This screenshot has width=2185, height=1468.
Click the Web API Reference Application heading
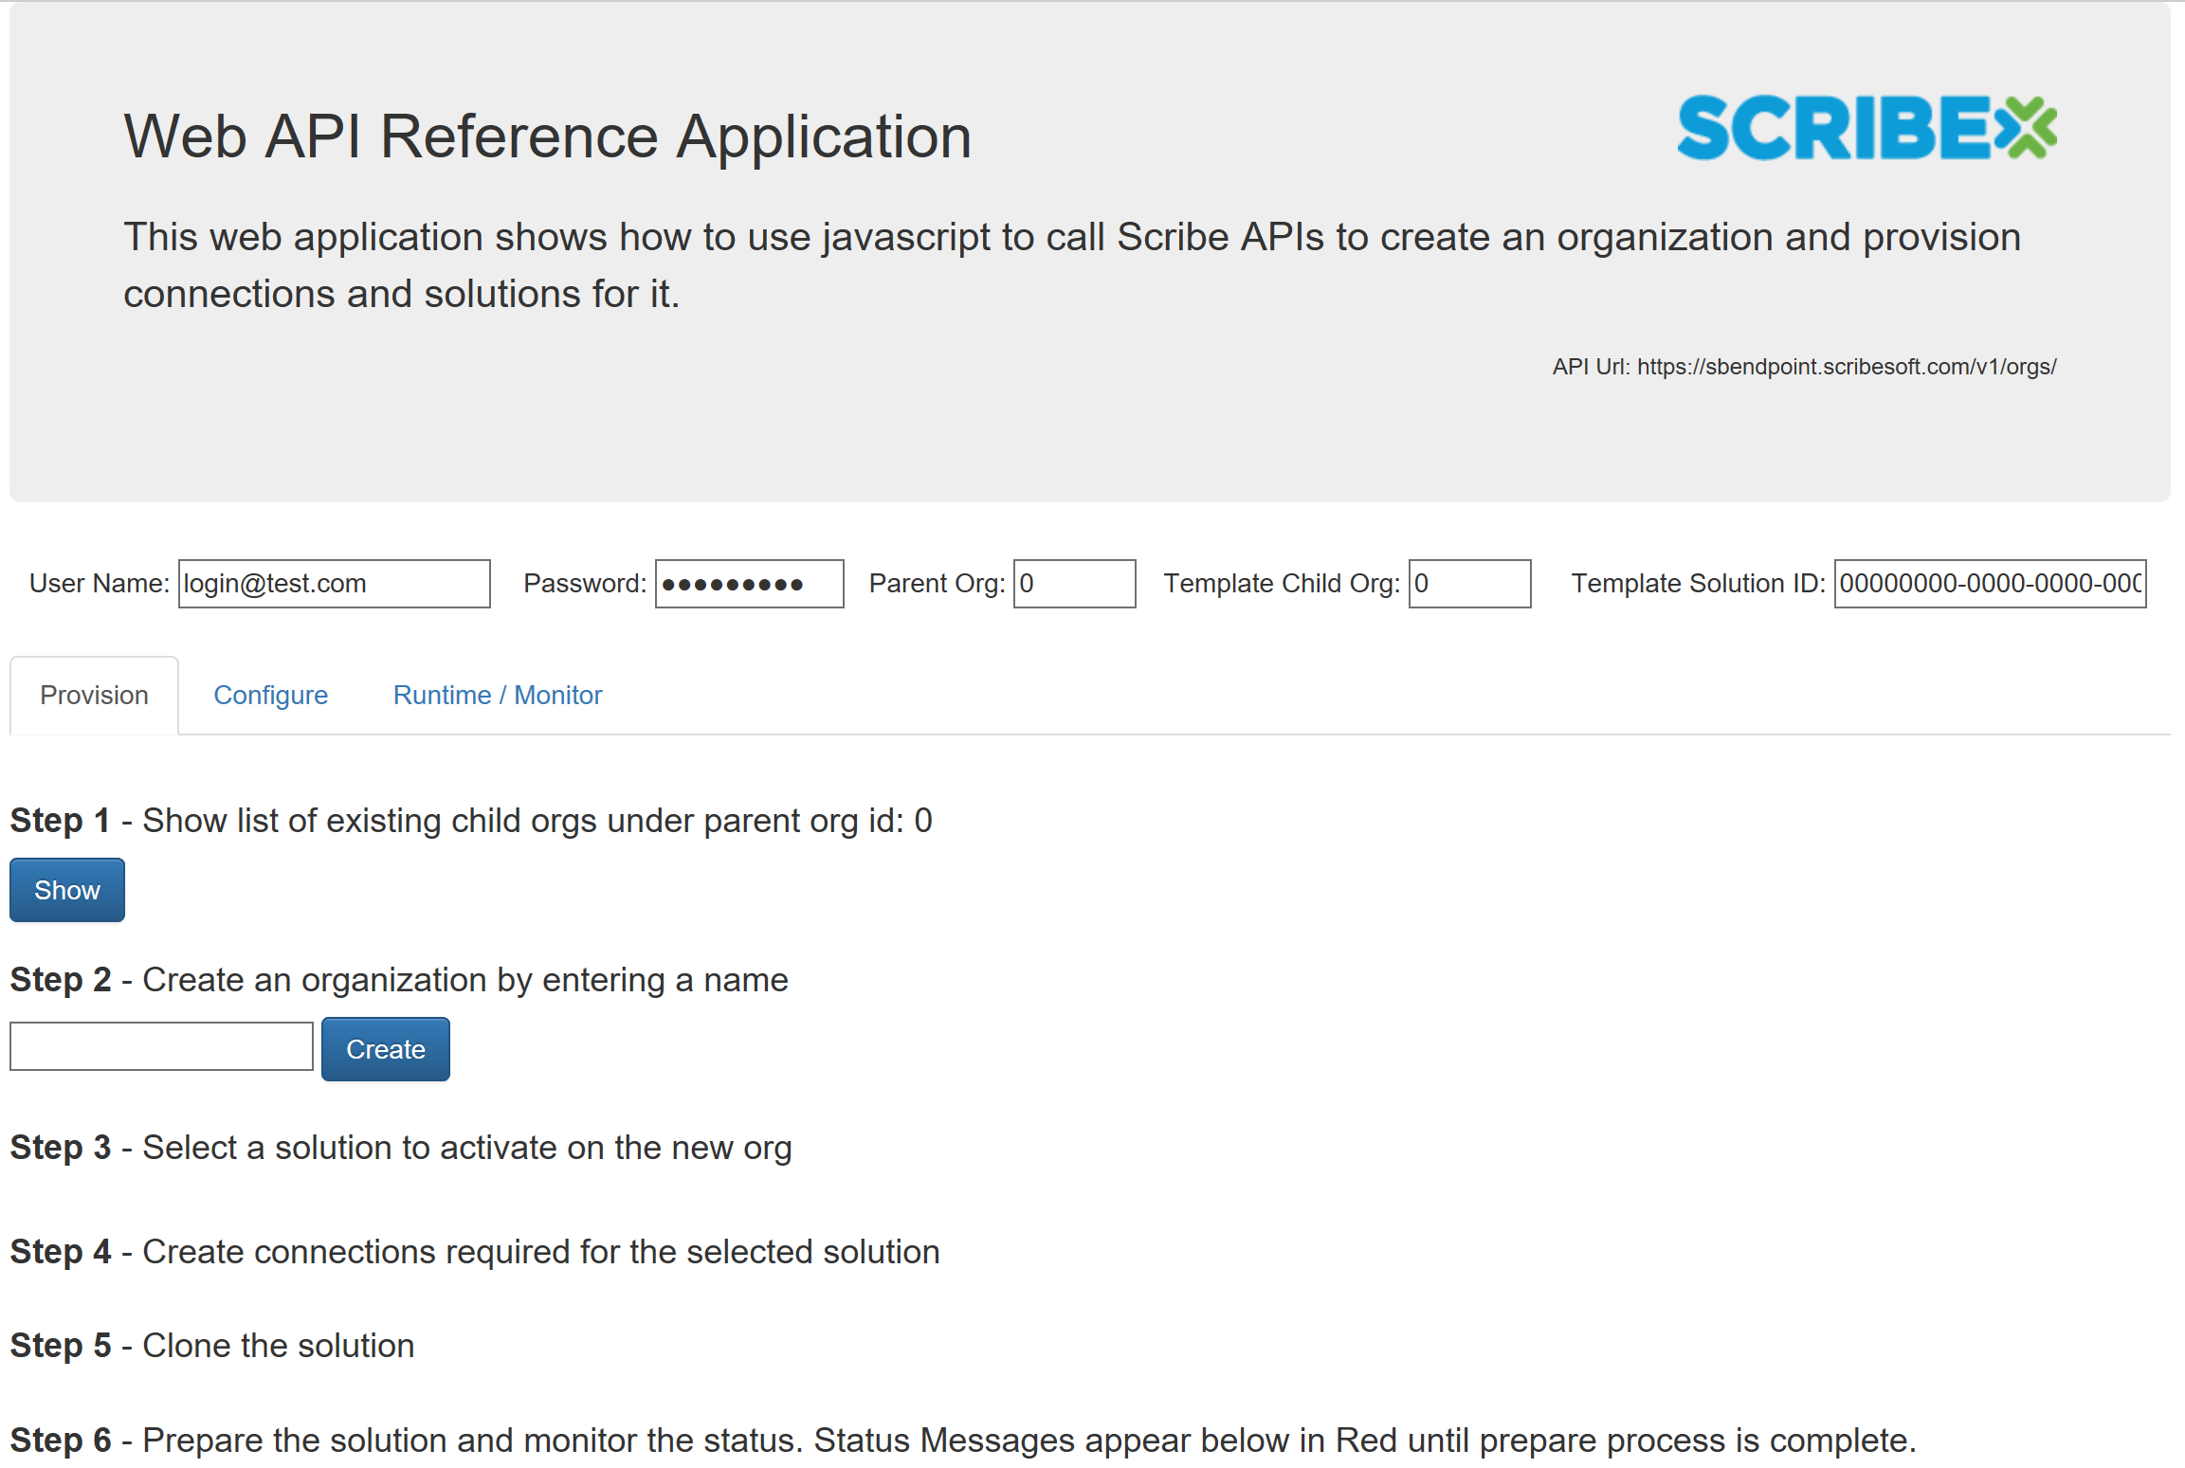(548, 136)
